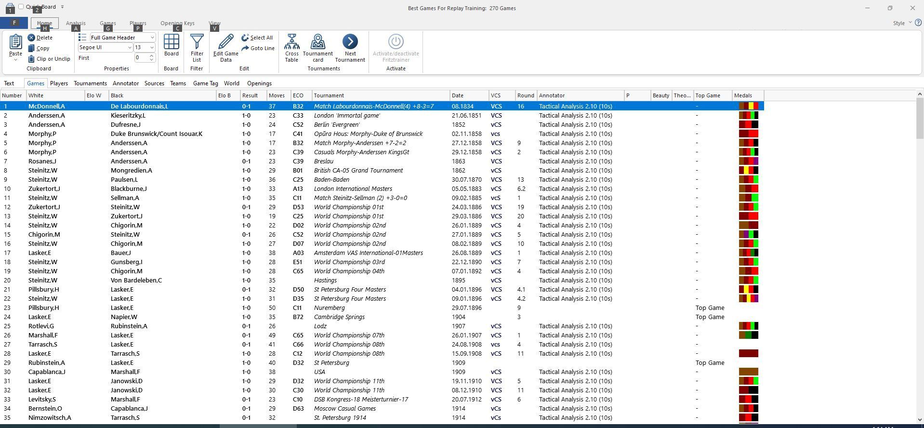
Task: Open Edit Game Data pencil icon
Action: coord(225,42)
